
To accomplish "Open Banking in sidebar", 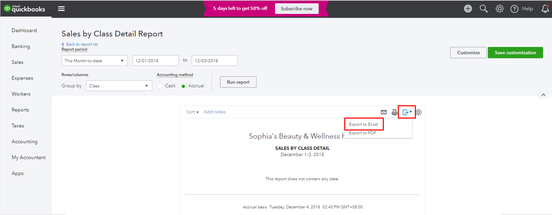I will tap(21, 46).
